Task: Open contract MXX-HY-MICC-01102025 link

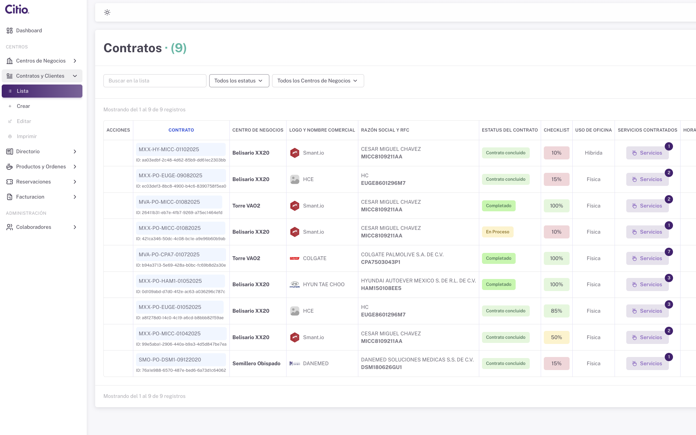Action: pos(169,149)
